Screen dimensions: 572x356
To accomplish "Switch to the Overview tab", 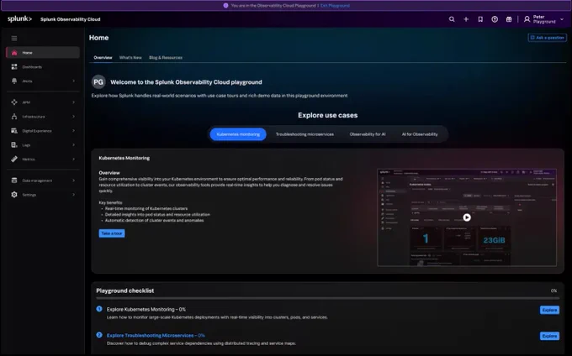I will (x=103, y=57).
